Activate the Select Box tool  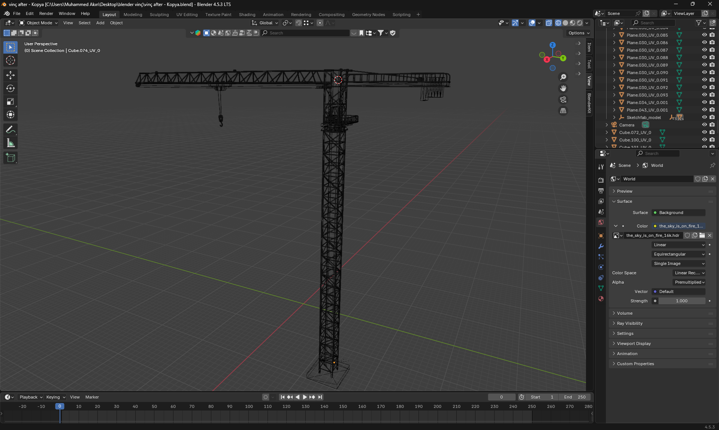[10, 47]
